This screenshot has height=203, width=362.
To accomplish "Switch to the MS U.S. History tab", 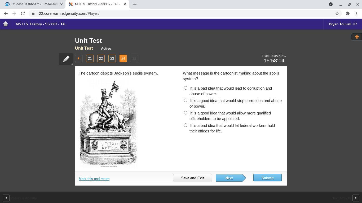I will tap(97, 4).
